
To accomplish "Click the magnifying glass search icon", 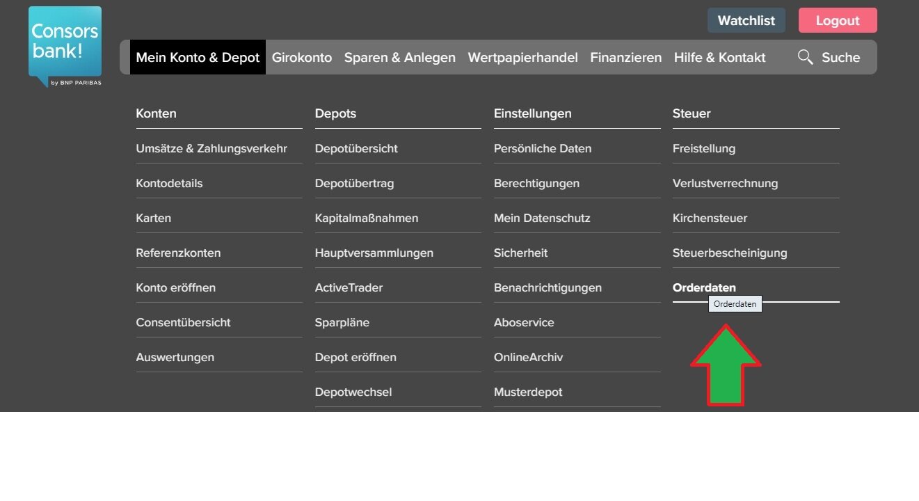I will (805, 57).
